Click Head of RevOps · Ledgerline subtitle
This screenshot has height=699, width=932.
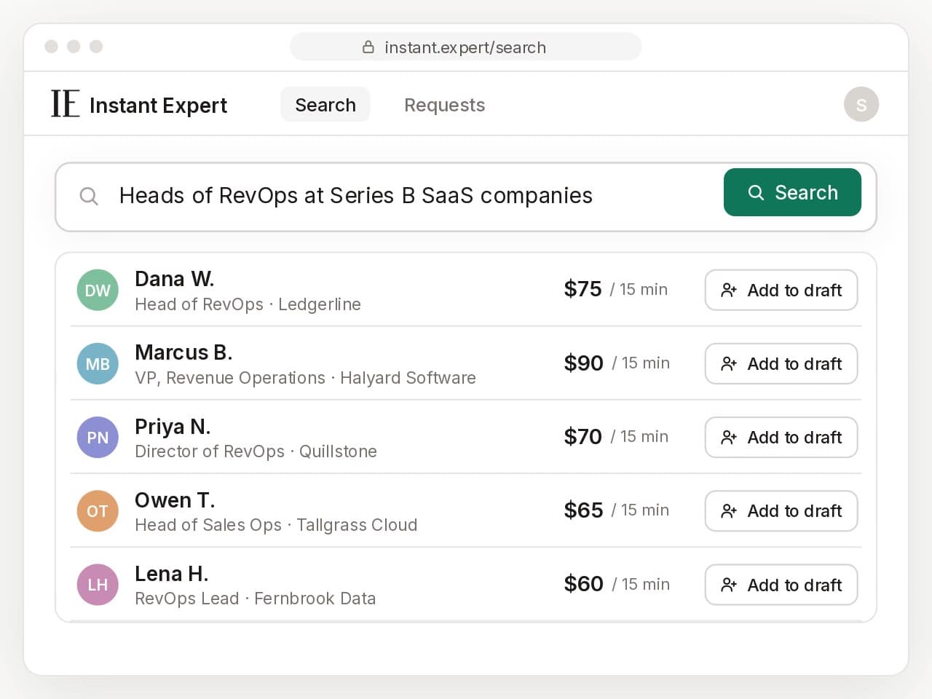(x=248, y=304)
